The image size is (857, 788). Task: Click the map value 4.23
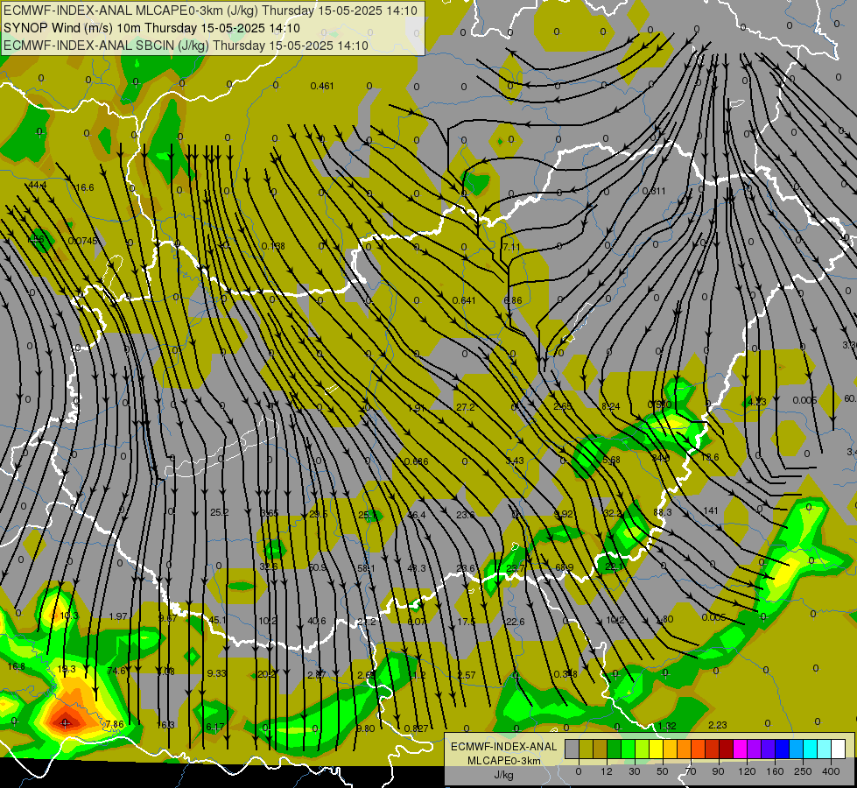click(757, 402)
